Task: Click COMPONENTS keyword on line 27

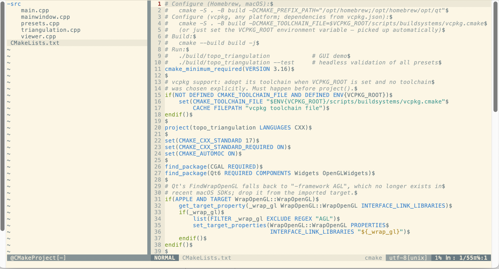Action: 273,173
